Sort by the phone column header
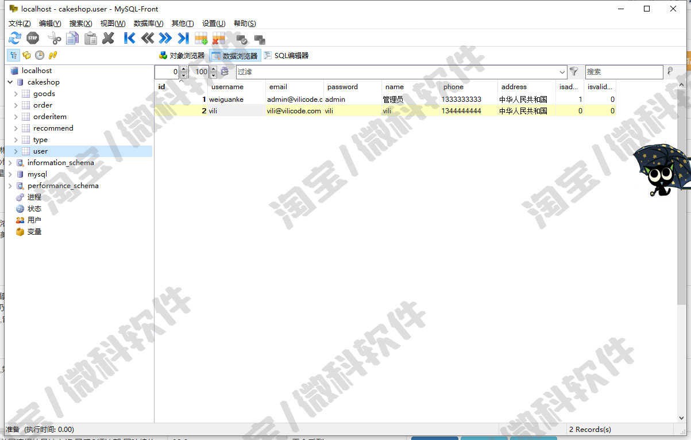This screenshot has height=440, width=691. [468, 87]
